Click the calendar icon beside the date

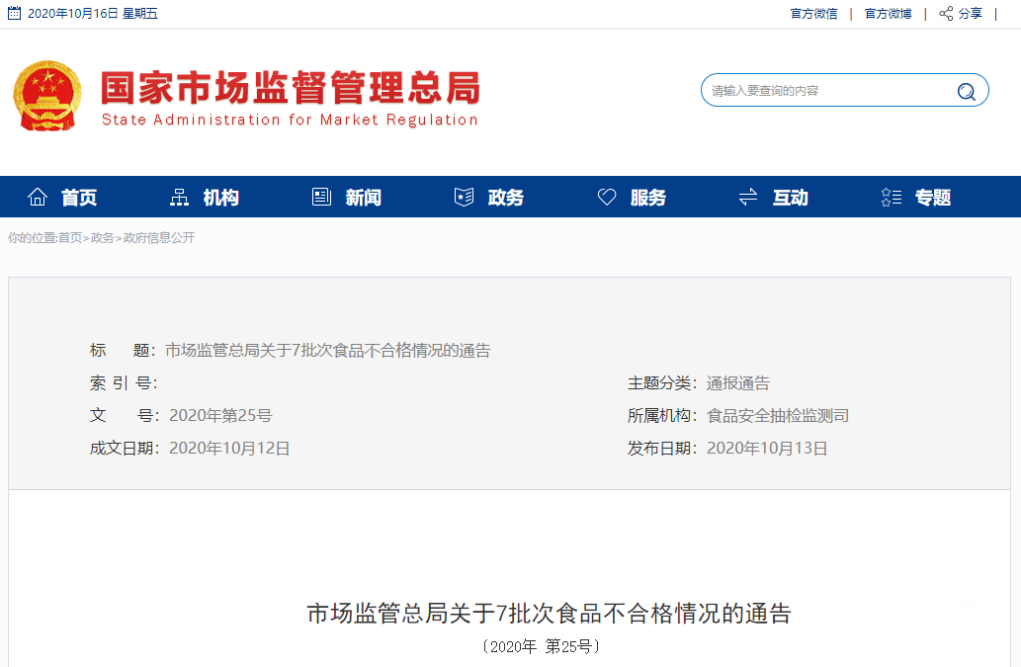click(x=14, y=13)
